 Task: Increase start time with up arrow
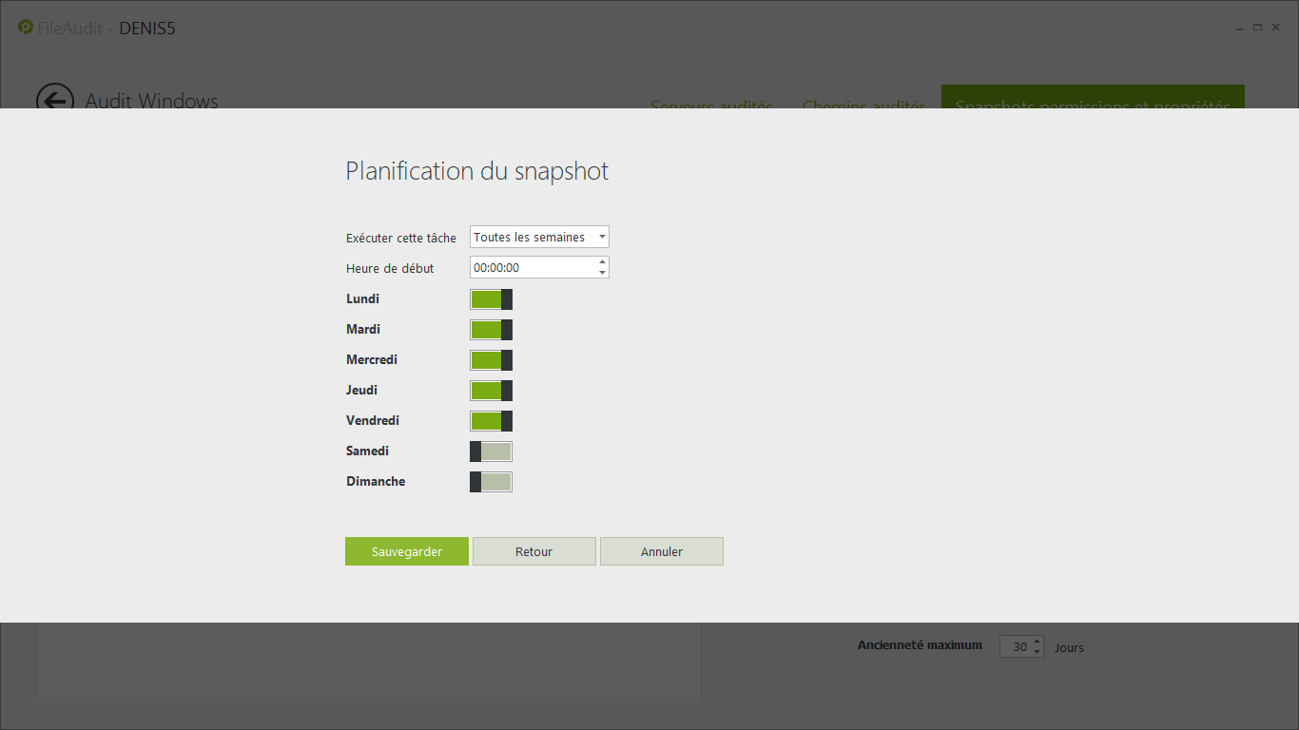(x=602, y=261)
